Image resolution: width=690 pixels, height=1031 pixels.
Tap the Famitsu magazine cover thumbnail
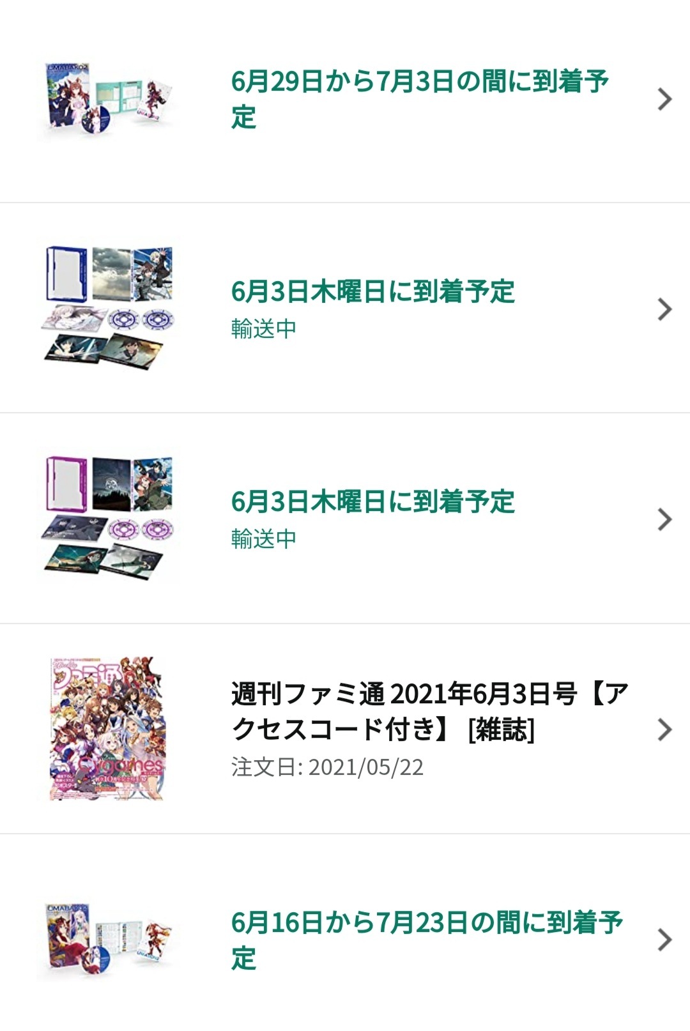pos(107,729)
